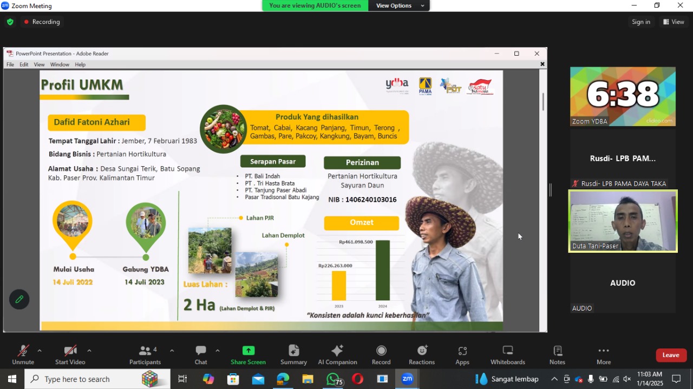
Task: Toggle meeting recording with Record button
Action: (381, 351)
